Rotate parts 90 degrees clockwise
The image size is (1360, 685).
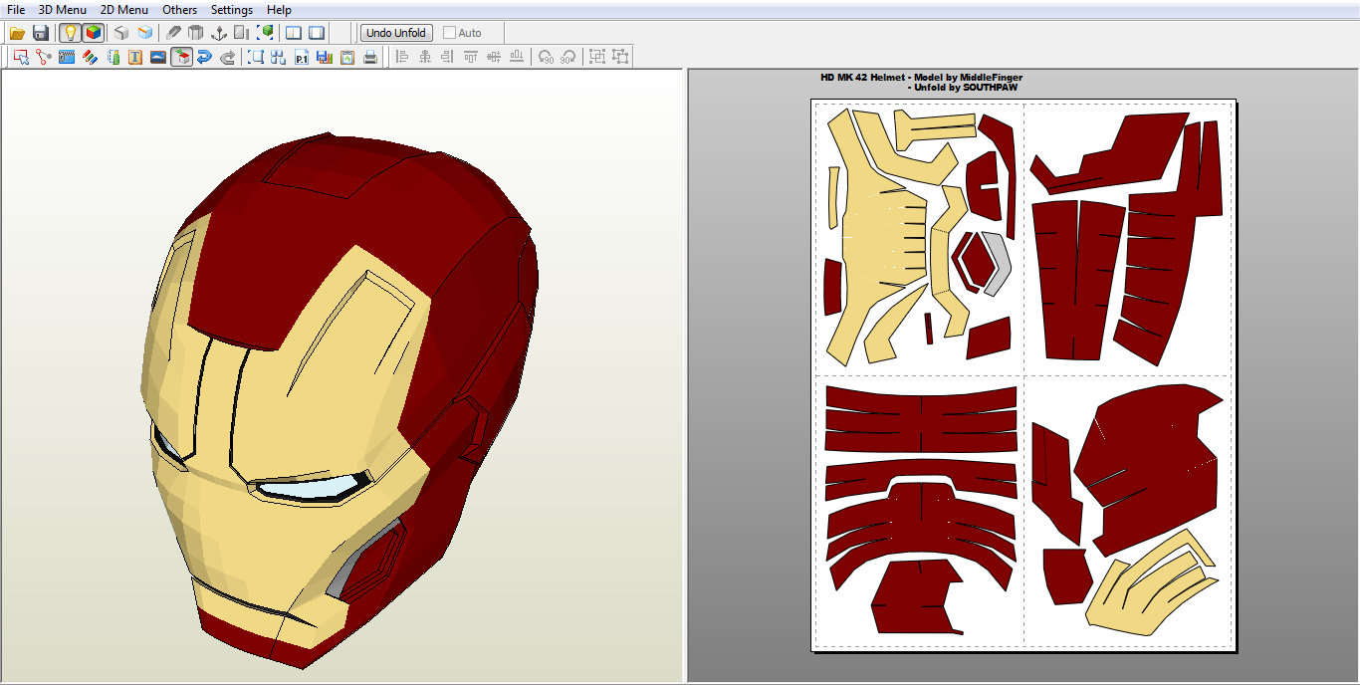pos(568,57)
